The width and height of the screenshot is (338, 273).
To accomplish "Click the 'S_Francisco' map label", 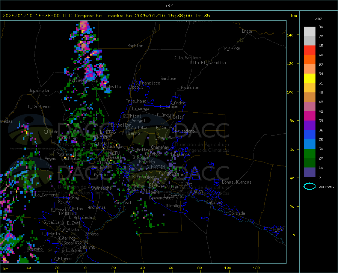I will 148,83.
